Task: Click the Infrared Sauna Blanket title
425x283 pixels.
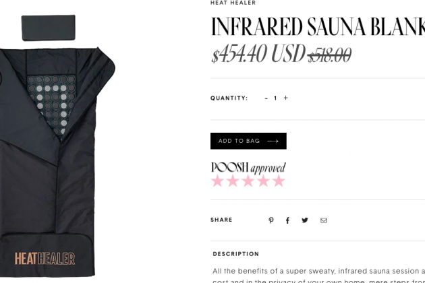Action: [x=318, y=26]
